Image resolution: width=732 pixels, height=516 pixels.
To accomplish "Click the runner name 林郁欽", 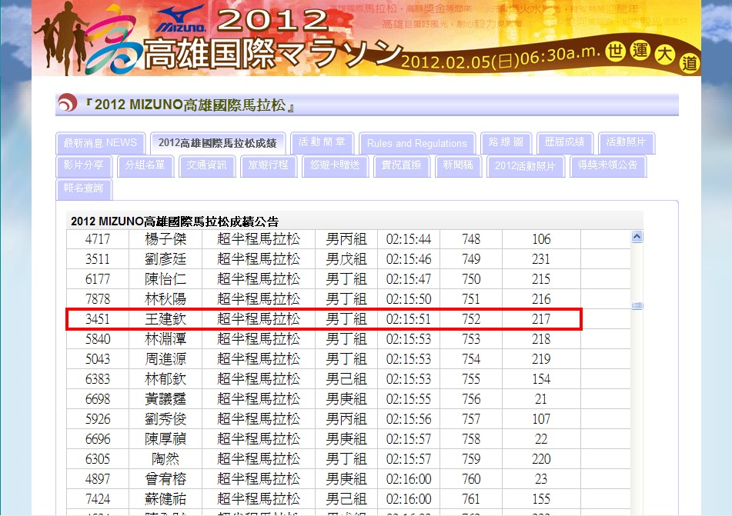I will pos(165,379).
